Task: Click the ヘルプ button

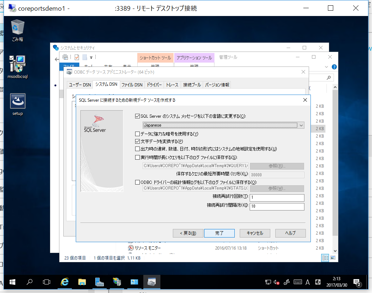Action: pos(291,233)
